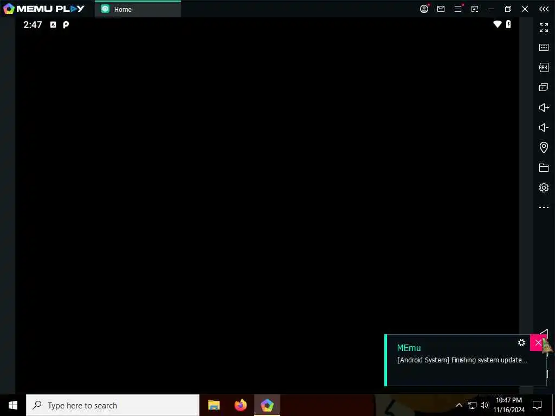Click the MEmu Play logo

(x=44, y=9)
